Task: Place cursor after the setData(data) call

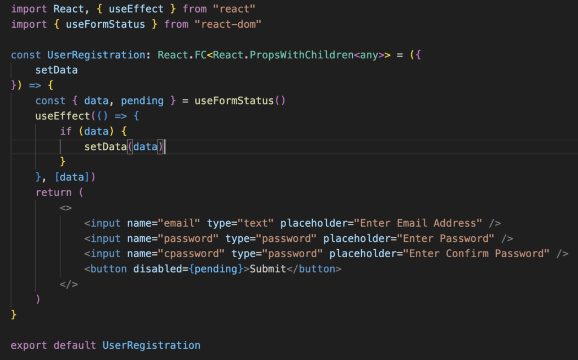Action: (166, 147)
